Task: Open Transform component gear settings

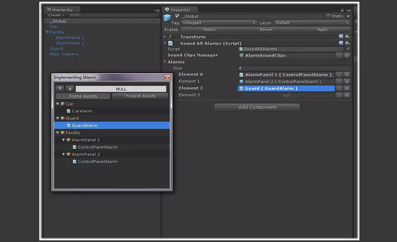Action: [x=347, y=36]
